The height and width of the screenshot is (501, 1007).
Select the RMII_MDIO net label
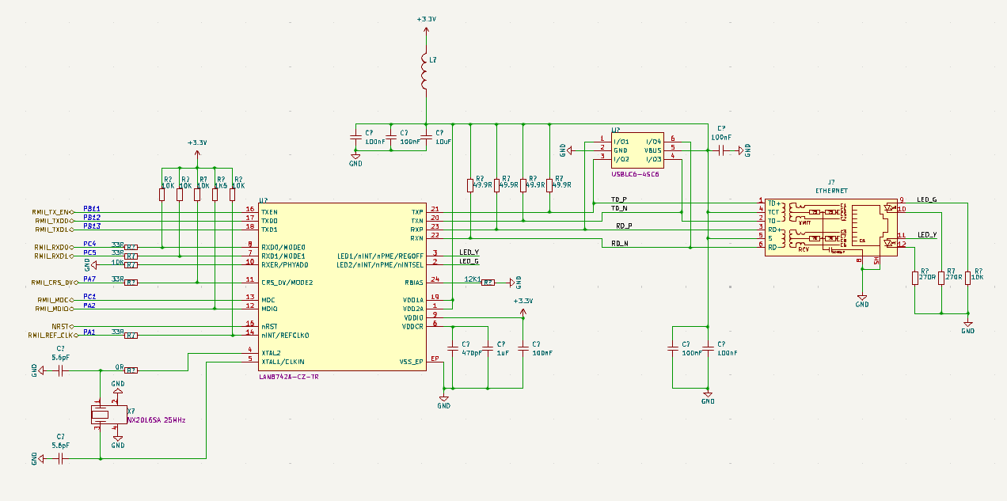54,309
